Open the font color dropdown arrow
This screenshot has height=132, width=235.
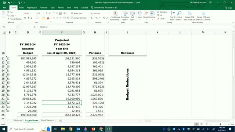[x=50, y=18]
